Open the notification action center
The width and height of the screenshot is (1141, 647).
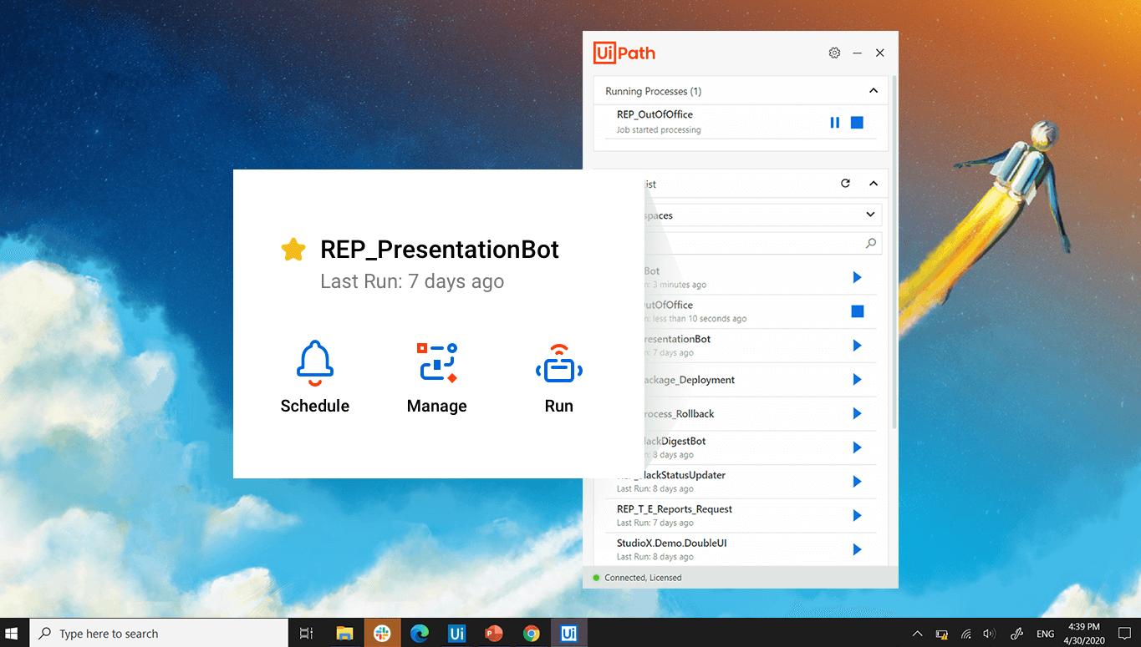point(1126,634)
